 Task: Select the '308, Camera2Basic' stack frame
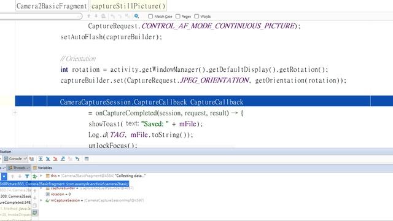tap(15, 196)
